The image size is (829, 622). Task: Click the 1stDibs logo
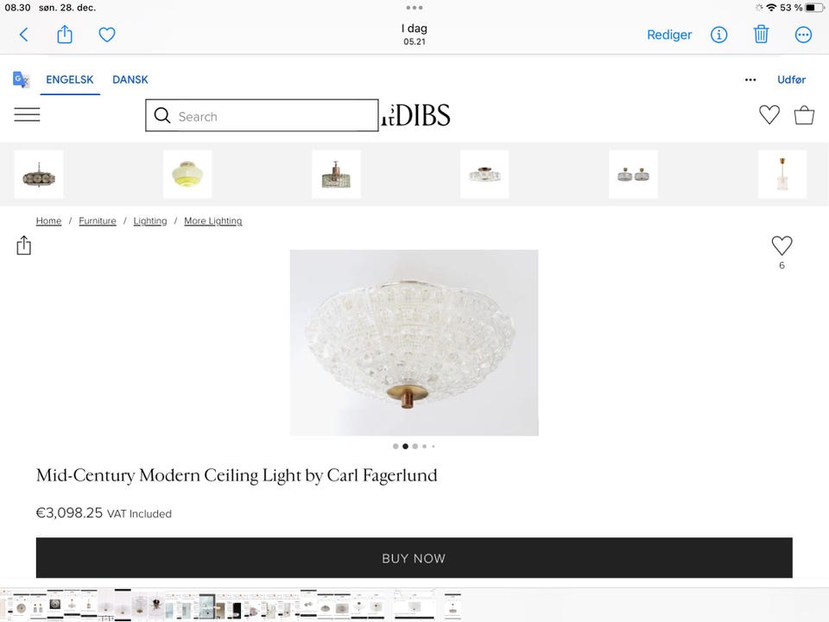point(416,115)
